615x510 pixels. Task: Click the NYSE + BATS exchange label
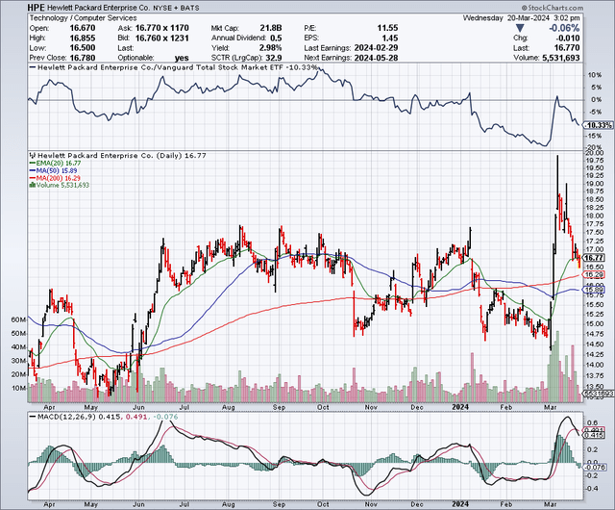[x=177, y=8]
